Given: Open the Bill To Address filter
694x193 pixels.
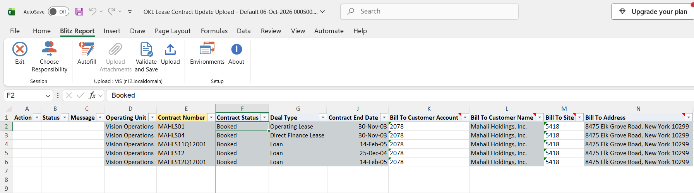Looking at the screenshot, I should pos(689,117).
